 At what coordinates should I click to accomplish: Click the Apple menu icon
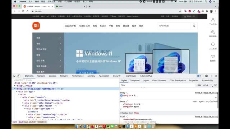pos(15,1)
